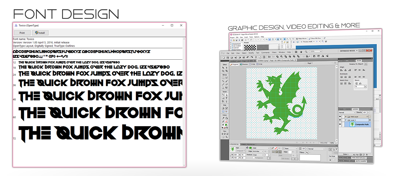Switch to the Symbol Properties tab
393x176 pixels.
[248, 144]
